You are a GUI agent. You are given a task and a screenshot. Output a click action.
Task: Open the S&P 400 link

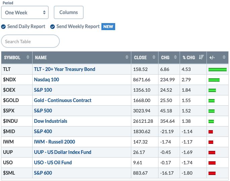coord(43,131)
